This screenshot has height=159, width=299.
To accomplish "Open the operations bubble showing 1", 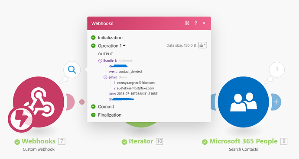I will click(x=277, y=70).
